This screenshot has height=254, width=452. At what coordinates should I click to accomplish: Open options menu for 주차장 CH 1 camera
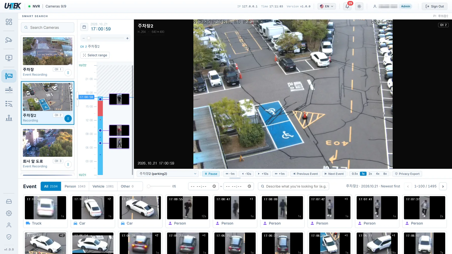coord(68,73)
